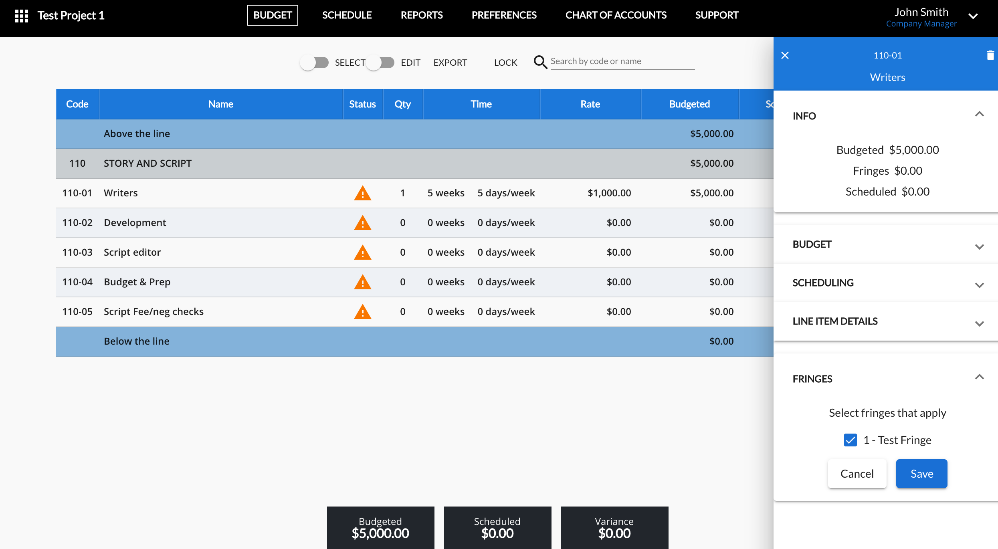This screenshot has width=998, height=549.
Task: Click warning icon on Script editor row
Action: (x=362, y=252)
